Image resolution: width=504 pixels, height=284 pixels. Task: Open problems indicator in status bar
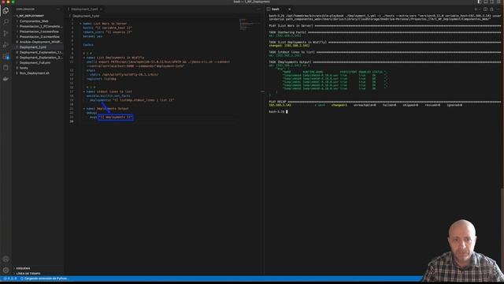[10, 278]
